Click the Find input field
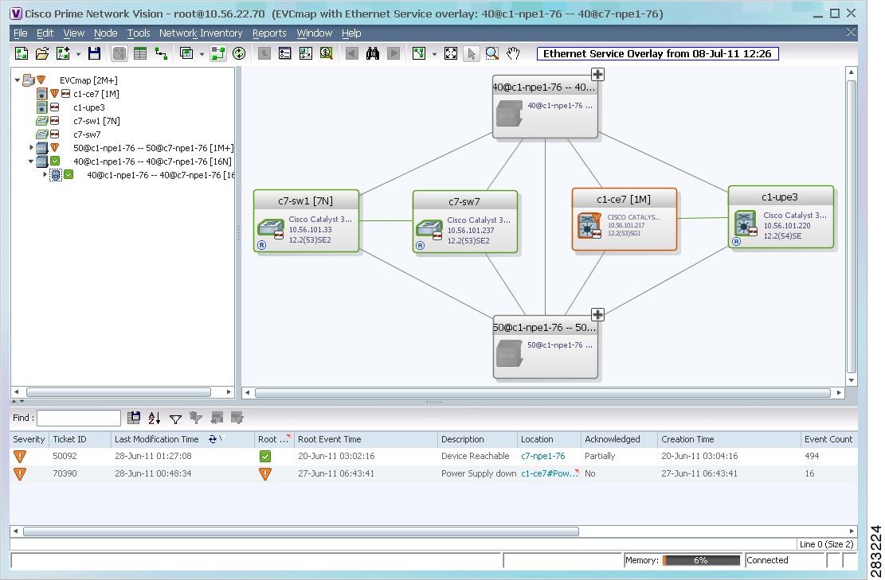The image size is (885, 580). click(x=78, y=418)
